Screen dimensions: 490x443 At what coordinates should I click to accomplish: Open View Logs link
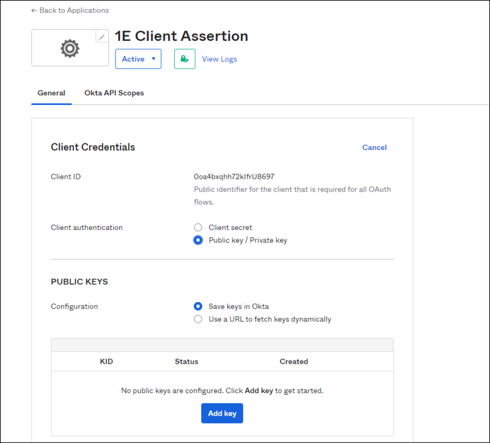(x=219, y=59)
